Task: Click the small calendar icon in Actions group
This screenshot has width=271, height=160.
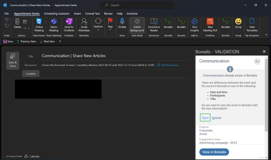Action: [x=25, y=22]
